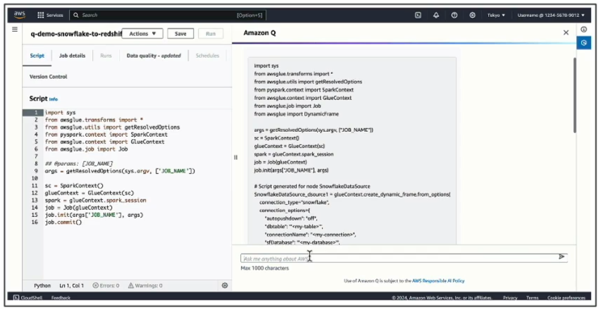Open the Username account dropdown
603x310 pixels.
point(551,15)
